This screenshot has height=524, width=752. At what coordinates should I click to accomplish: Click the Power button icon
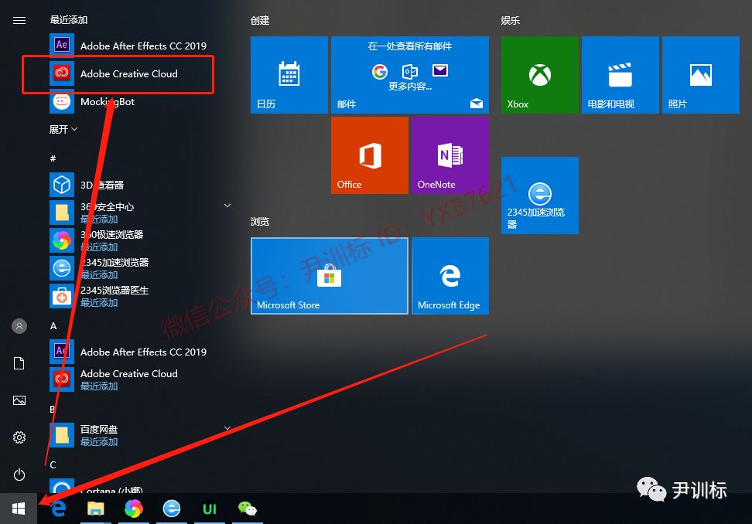(19, 475)
